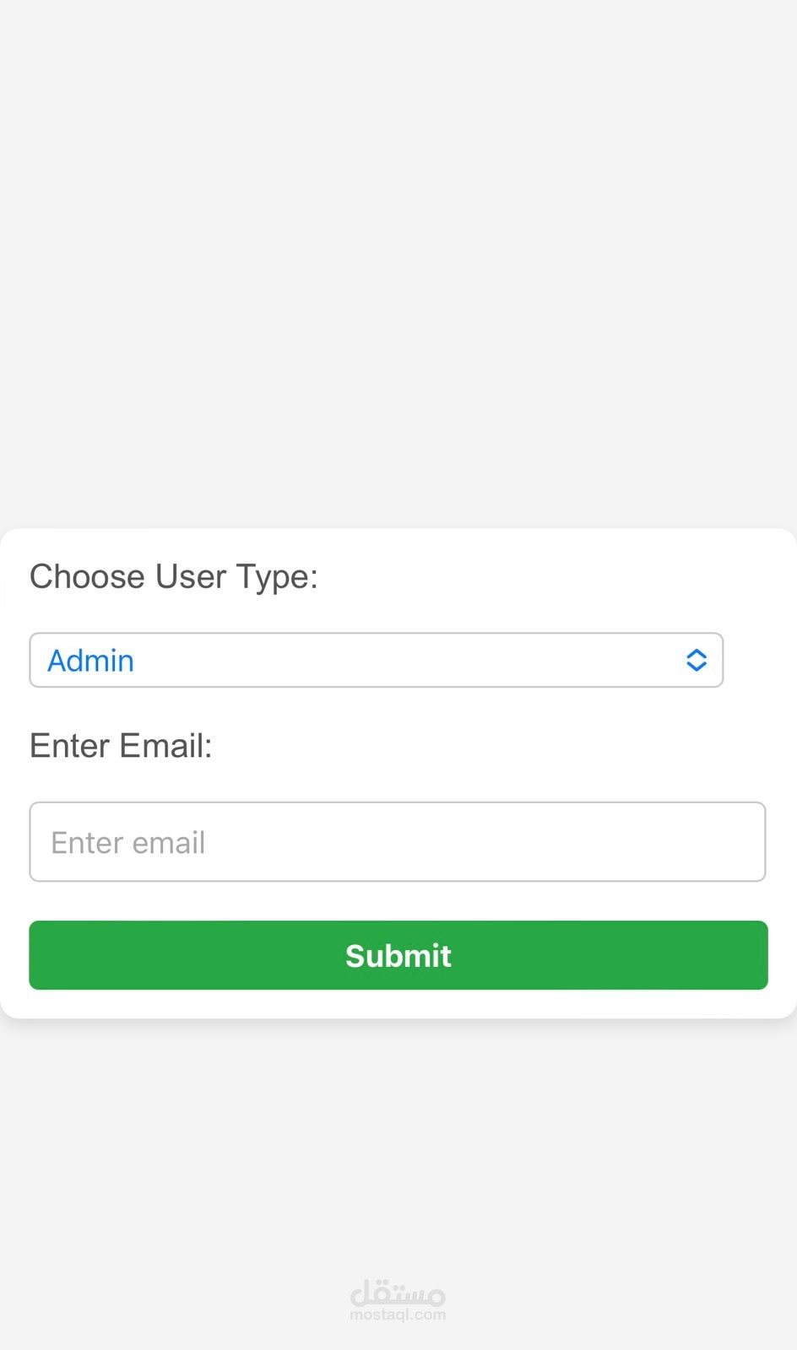This screenshot has width=797, height=1350.
Task: Click the word 'Choose' in the label
Action: 87,577
